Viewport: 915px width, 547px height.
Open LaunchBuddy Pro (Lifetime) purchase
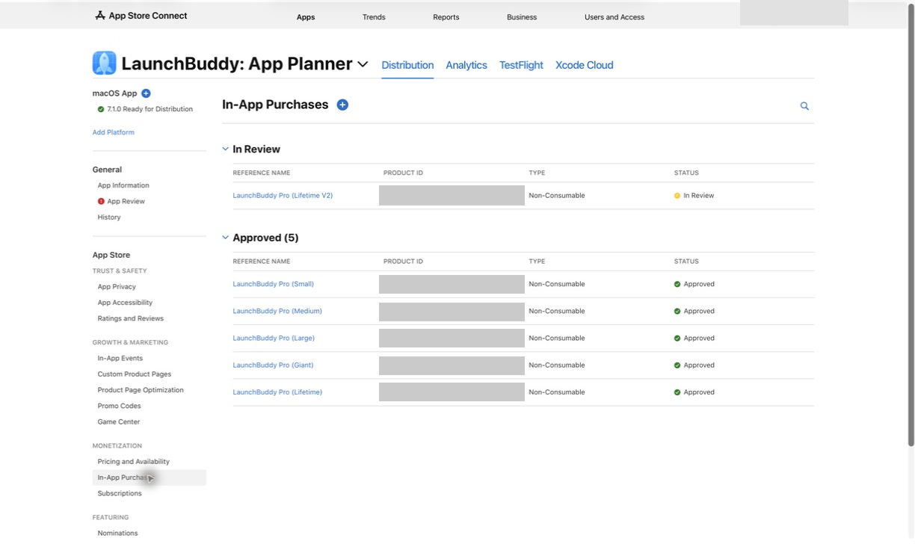tap(277, 392)
